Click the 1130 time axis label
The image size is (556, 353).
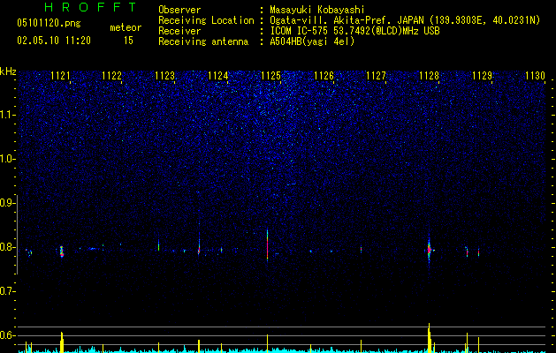(535, 76)
